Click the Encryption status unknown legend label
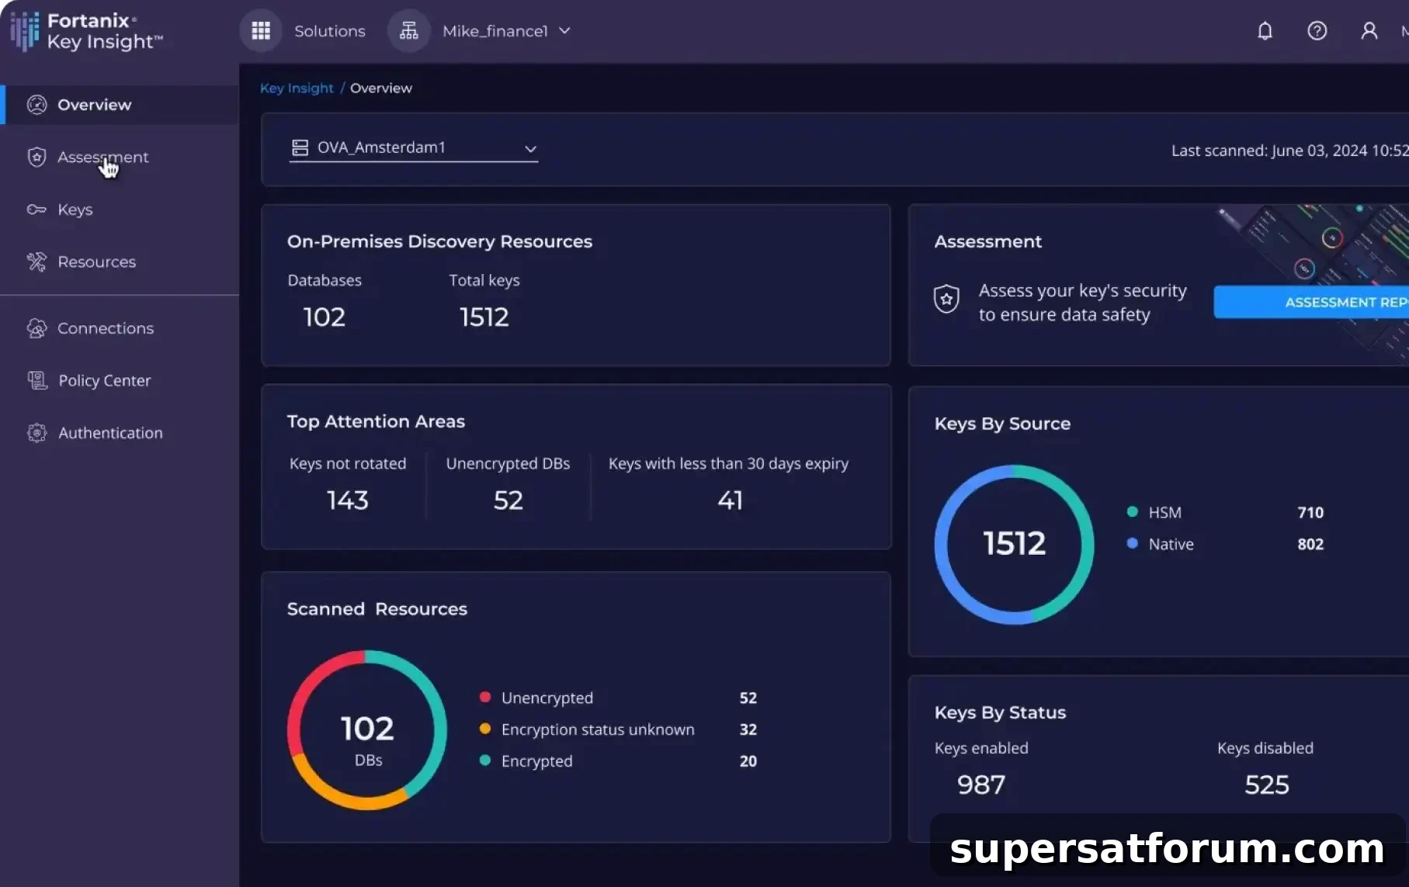 [598, 729]
